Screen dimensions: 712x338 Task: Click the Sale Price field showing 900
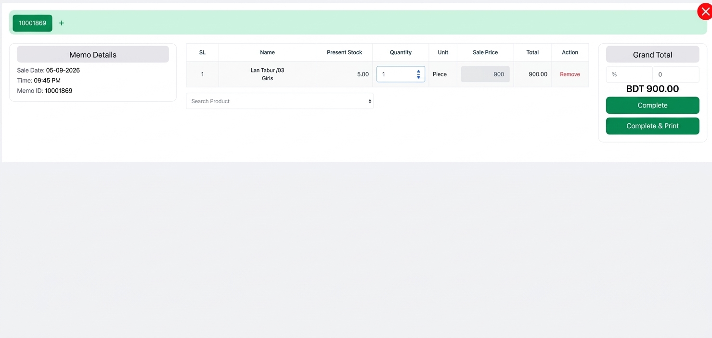485,74
